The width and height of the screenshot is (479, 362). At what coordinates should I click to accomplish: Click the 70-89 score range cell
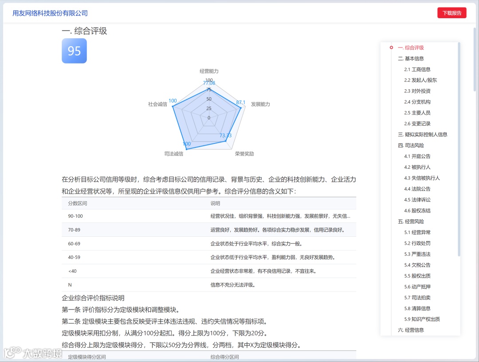(74, 230)
